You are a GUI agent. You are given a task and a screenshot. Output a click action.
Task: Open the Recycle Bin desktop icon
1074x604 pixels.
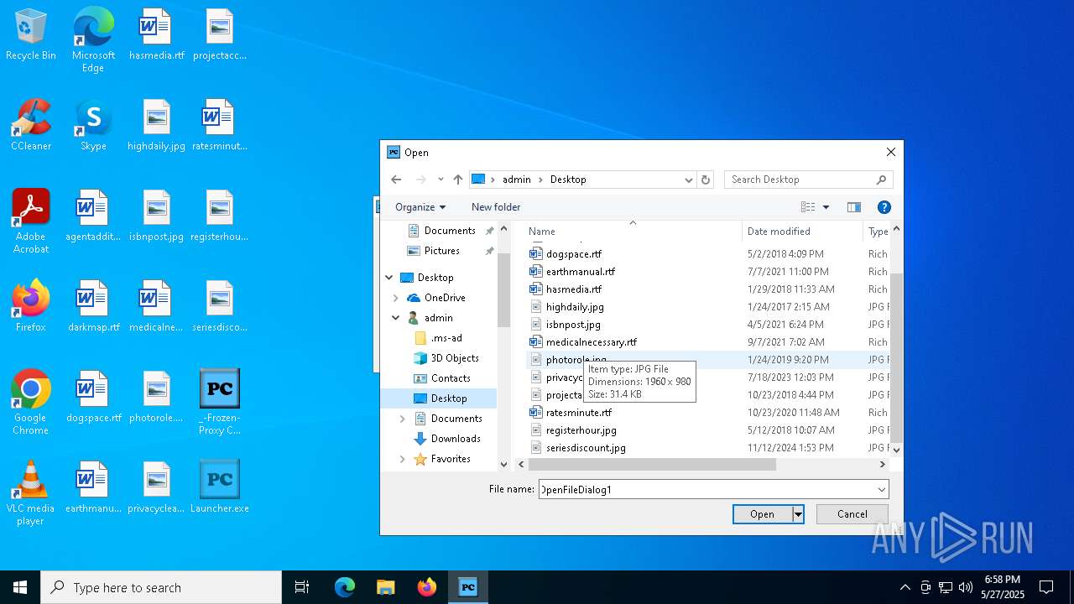point(31,35)
